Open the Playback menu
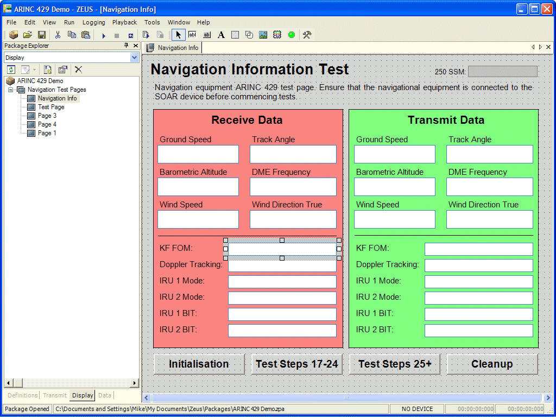This screenshot has width=556, height=417. point(124,22)
